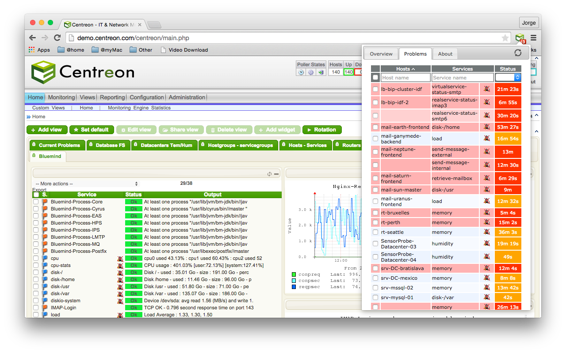
Task: Go back with the browser arrow
Action: (32, 38)
